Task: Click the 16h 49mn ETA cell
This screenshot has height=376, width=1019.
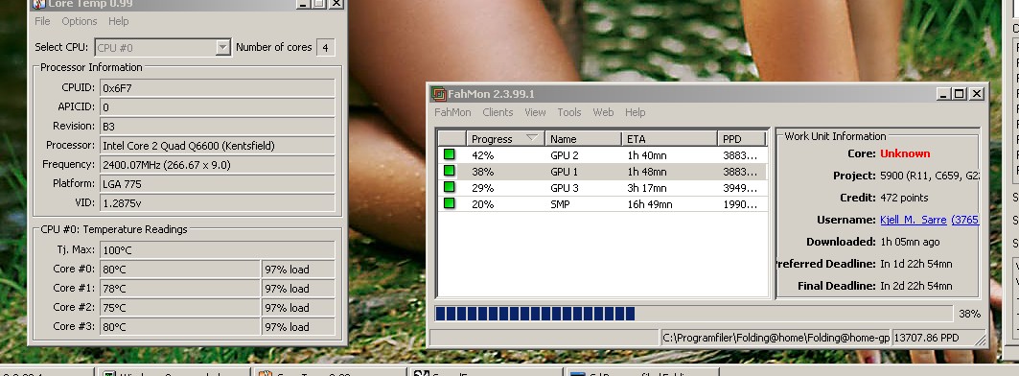Action: (x=650, y=204)
